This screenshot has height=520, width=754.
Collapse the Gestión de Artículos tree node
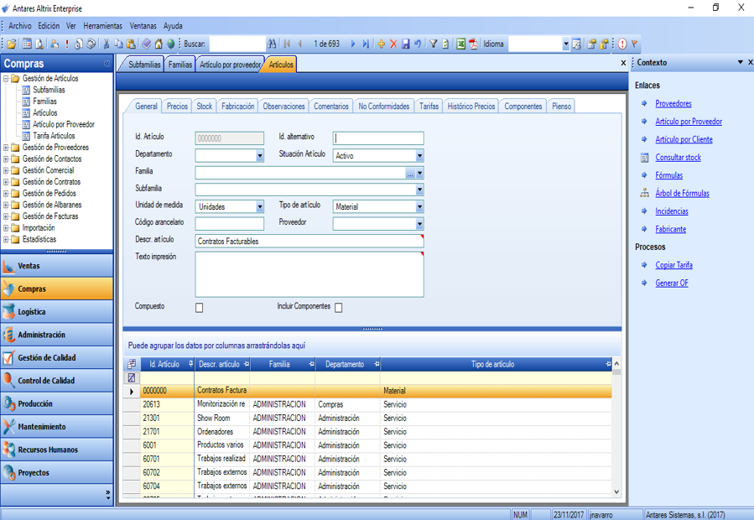click(x=6, y=78)
